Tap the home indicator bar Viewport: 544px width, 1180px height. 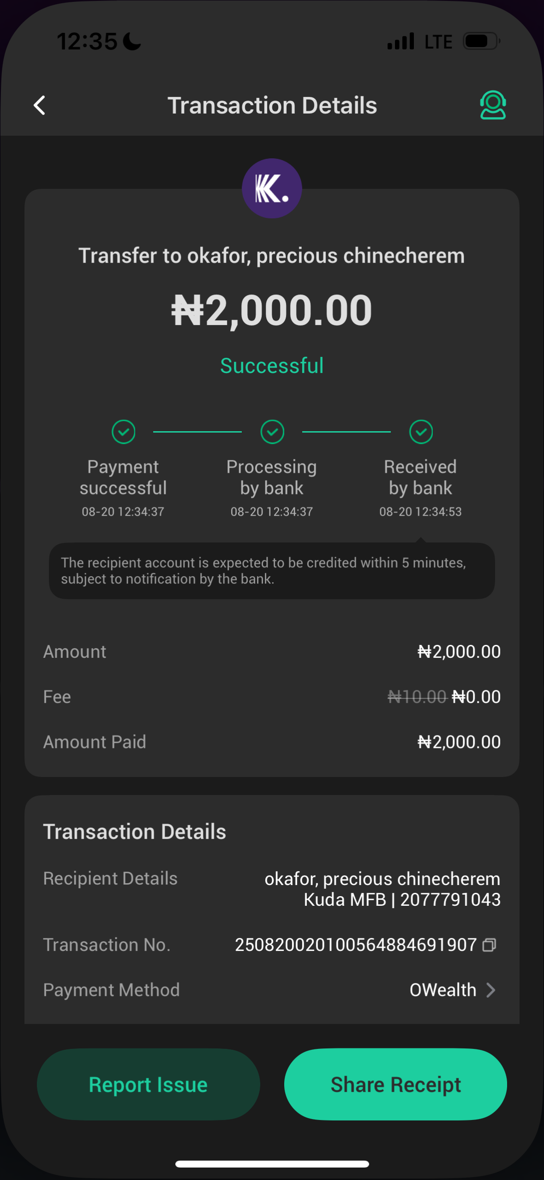click(272, 1164)
